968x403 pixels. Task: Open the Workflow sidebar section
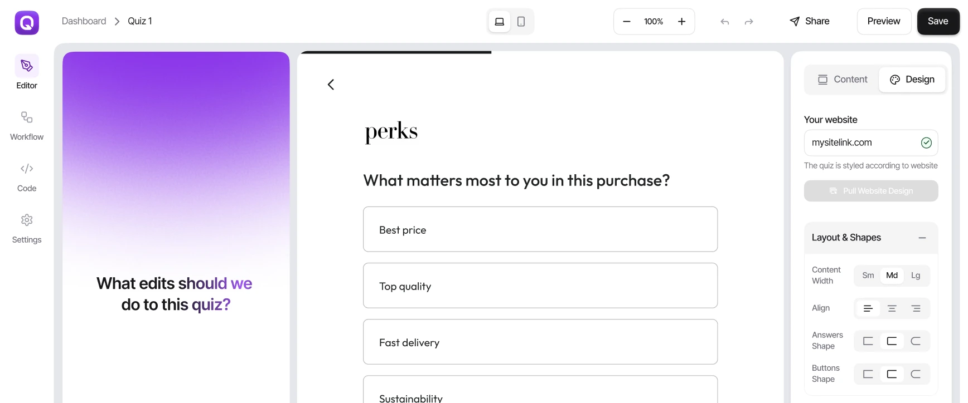pyautogui.click(x=27, y=126)
